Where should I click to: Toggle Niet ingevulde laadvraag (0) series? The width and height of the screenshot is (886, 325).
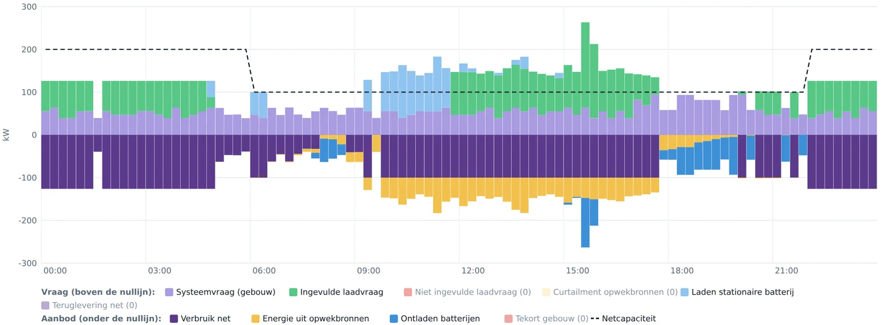(x=473, y=292)
